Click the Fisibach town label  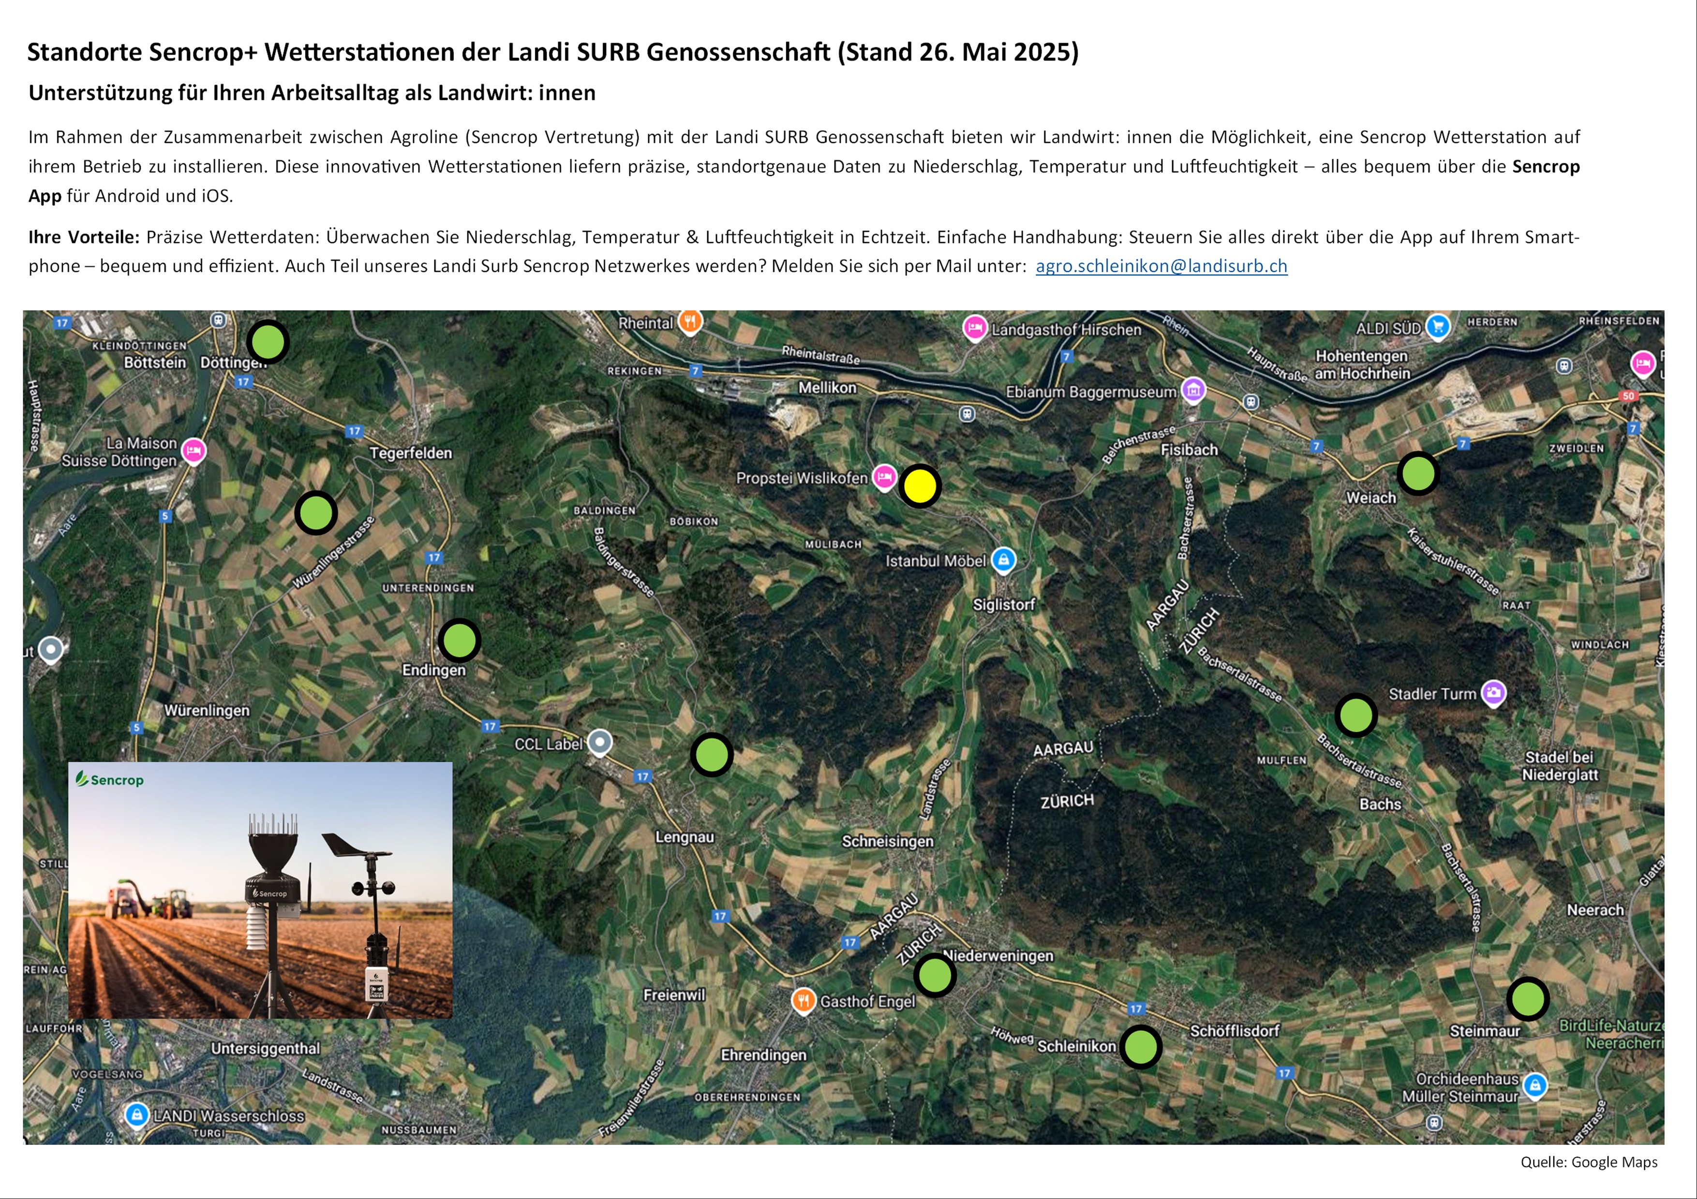(1189, 450)
